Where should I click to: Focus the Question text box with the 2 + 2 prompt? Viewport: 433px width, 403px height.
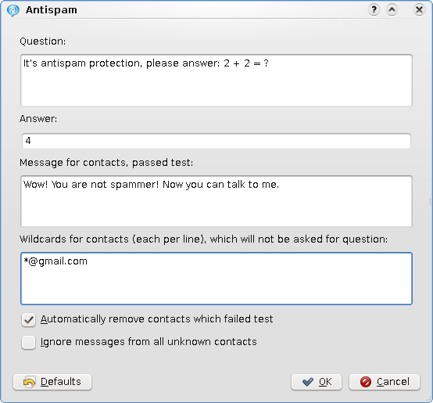click(216, 81)
